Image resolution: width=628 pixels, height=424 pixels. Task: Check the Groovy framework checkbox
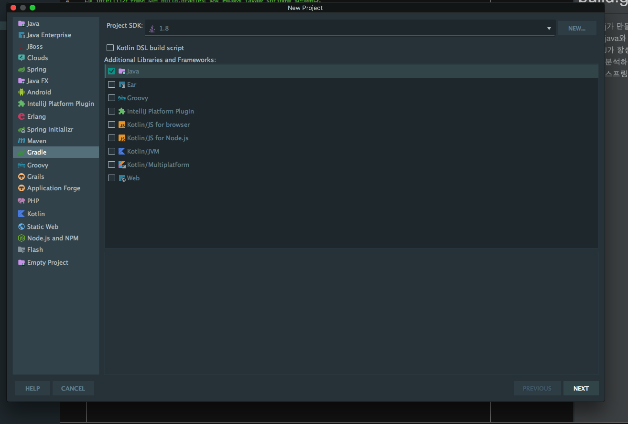pos(111,98)
